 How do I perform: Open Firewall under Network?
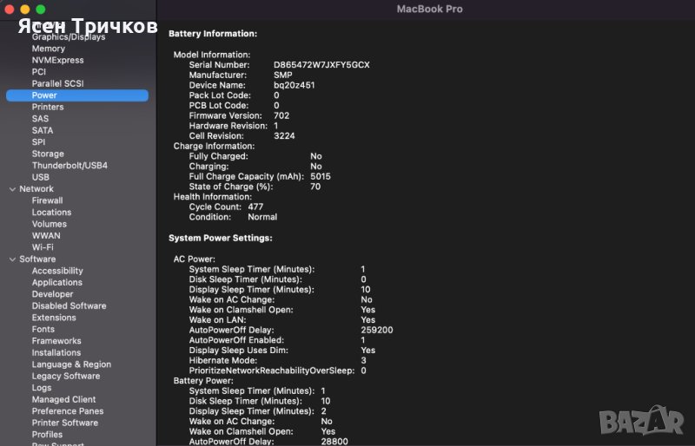pyautogui.click(x=47, y=200)
